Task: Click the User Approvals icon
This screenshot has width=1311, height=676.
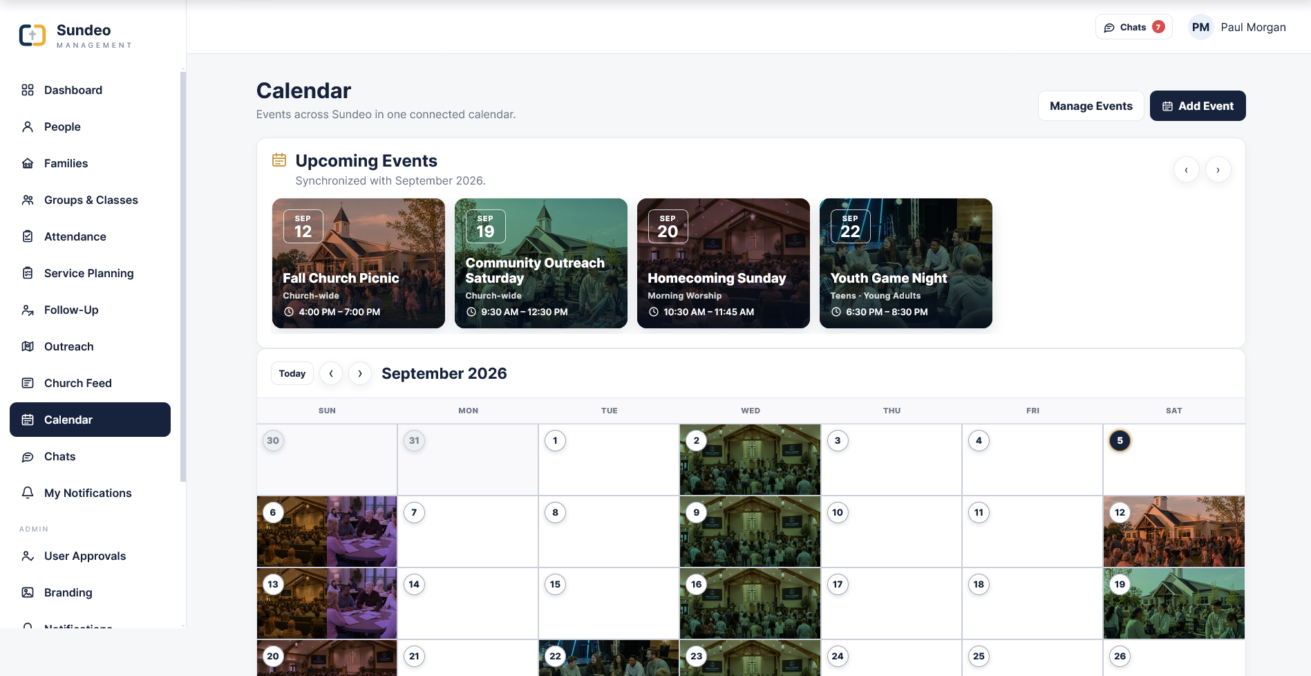Action: [28, 556]
